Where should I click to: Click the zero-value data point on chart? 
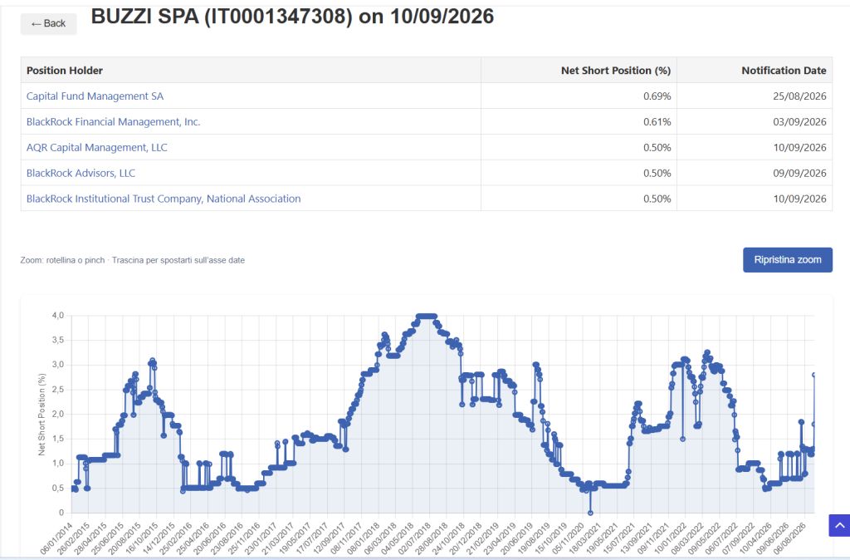tap(590, 513)
